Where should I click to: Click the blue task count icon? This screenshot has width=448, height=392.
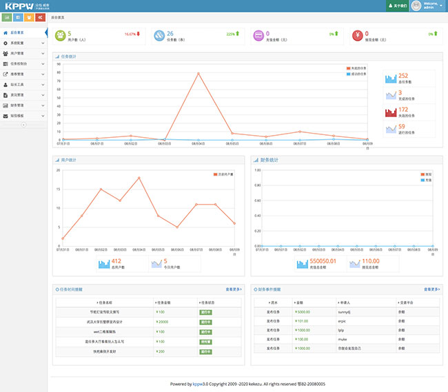159,35
